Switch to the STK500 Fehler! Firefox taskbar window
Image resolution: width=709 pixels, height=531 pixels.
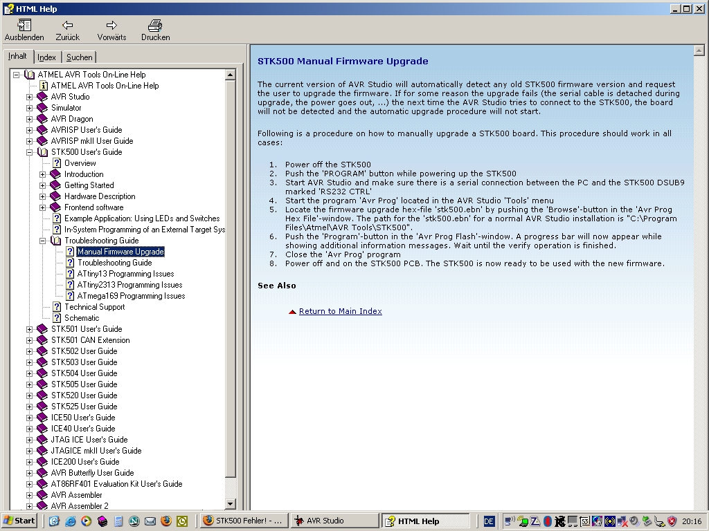pyautogui.click(x=243, y=521)
